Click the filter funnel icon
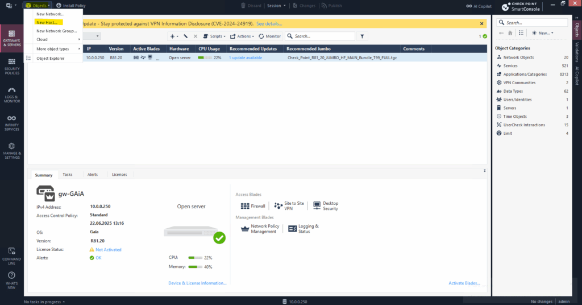Screen dimensions: 582x305 click(x=362, y=36)
